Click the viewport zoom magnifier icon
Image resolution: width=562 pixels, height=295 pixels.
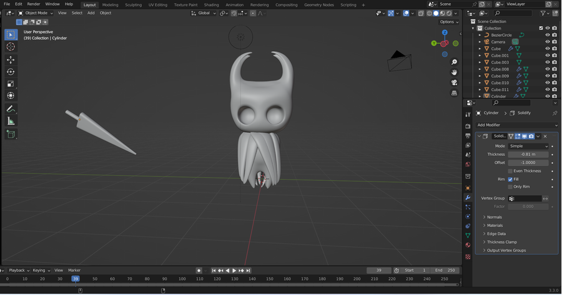(x=454, y=62)
